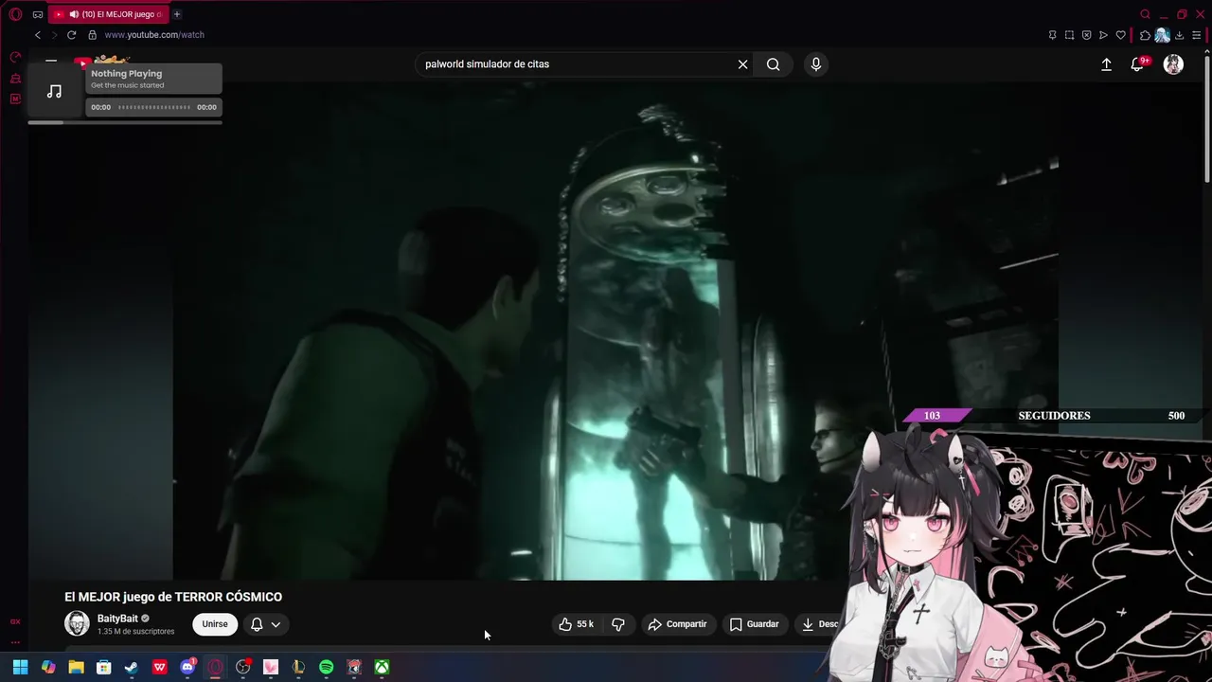Like the video showing 55 k

point(576,624)
